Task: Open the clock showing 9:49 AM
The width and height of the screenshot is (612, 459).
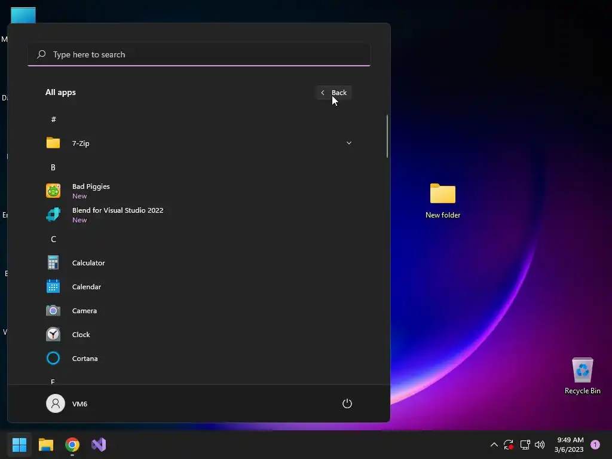Action: pyautogui.click(x=569, y=445)
